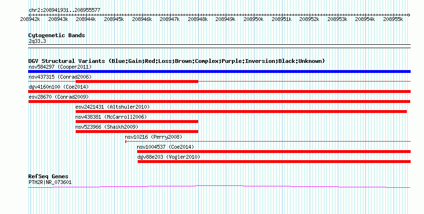Click the red bar under nsv523966 (Shaikh2009)
Viewport: 424px width, 214px height.
pos(137,132)
